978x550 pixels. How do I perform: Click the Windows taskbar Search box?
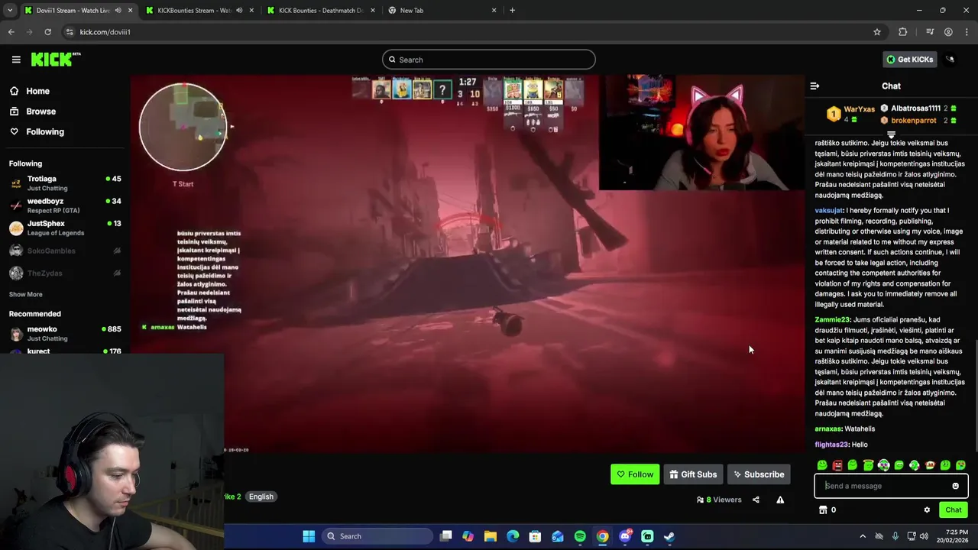(x=377, y=536)
